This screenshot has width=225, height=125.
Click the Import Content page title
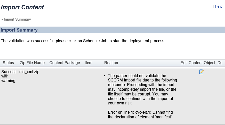(x=22, y=7)
